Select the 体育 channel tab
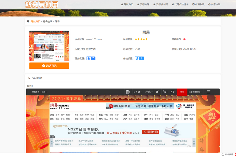This screenshot has height=156, width=236. click(76, 115)
